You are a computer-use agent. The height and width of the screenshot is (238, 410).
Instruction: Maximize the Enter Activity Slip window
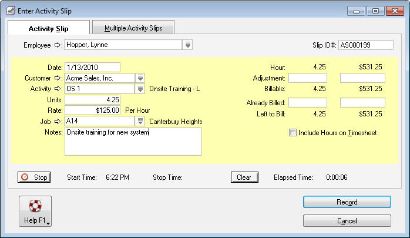pos(375,11)
